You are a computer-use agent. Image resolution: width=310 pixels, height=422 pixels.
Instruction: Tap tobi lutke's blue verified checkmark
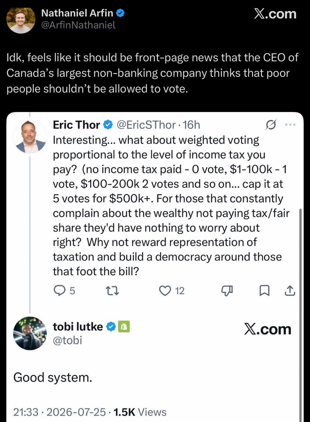[111, 327]
